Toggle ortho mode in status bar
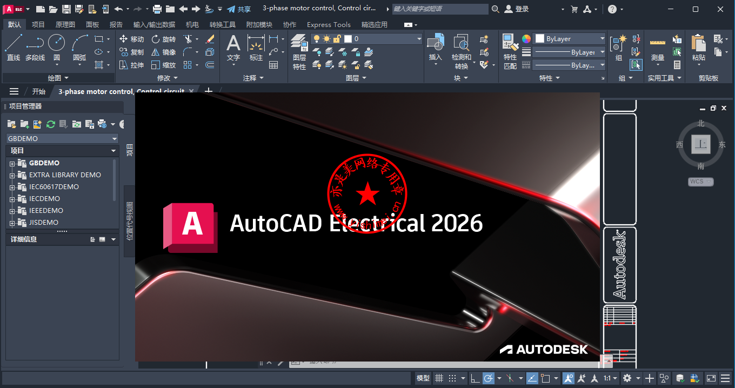735x388 pixels. coord(475,378)
